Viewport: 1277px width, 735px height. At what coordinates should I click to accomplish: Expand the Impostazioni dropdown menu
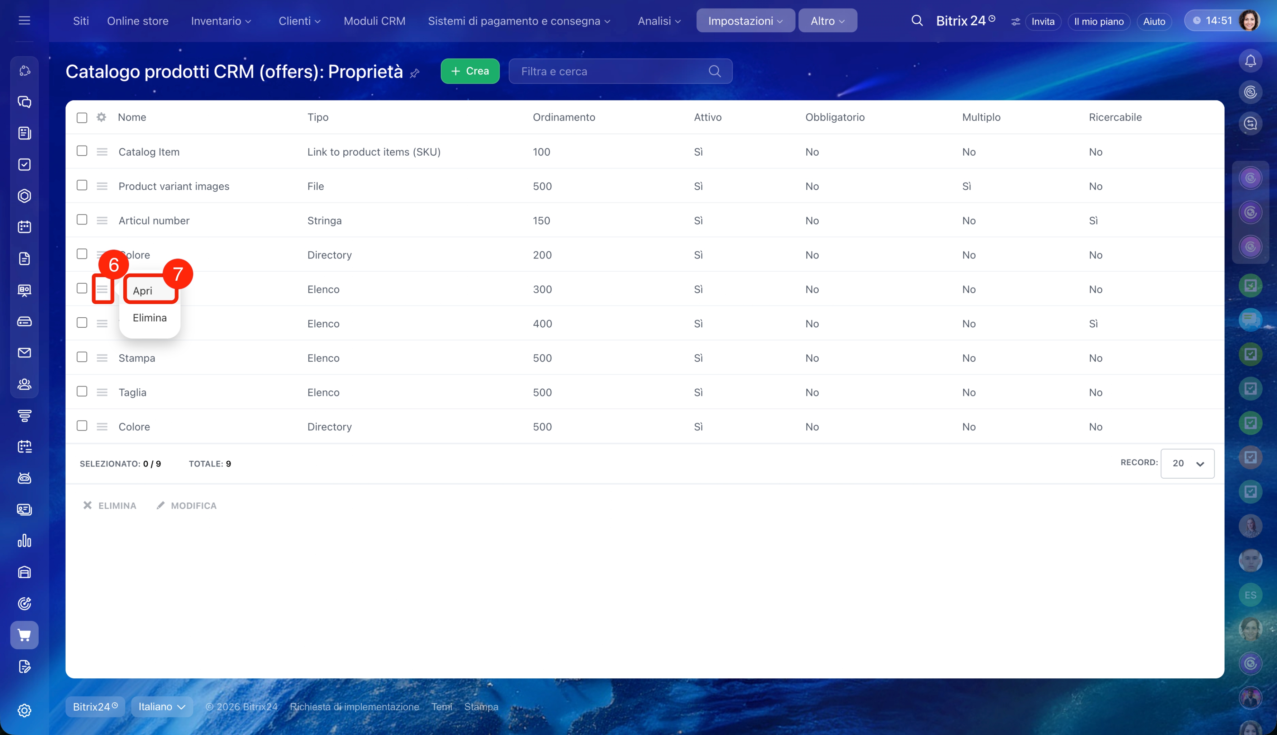[x=745, y=21]
